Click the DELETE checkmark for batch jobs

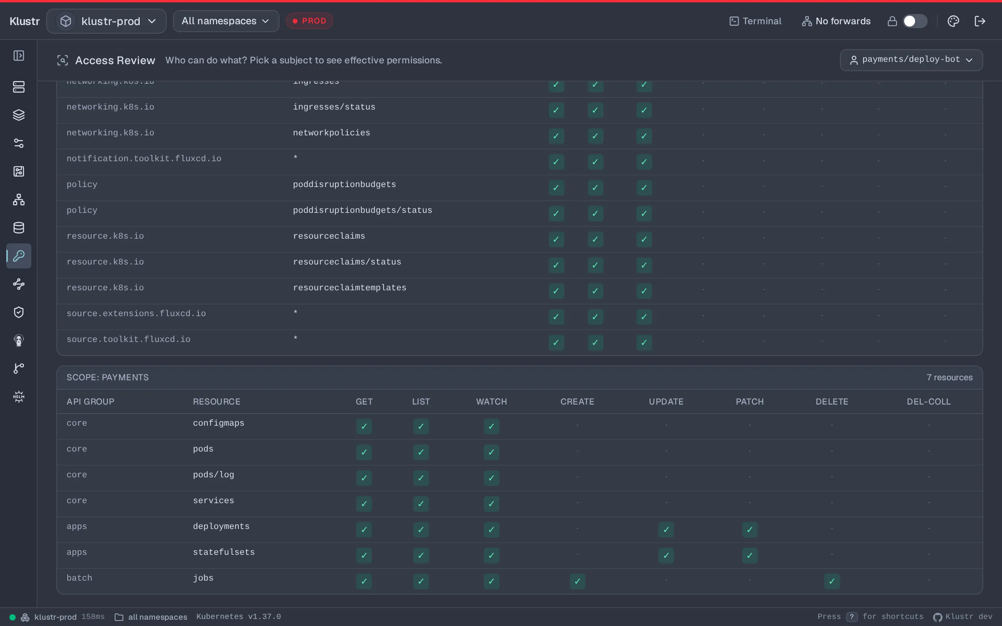coord(832,581)
